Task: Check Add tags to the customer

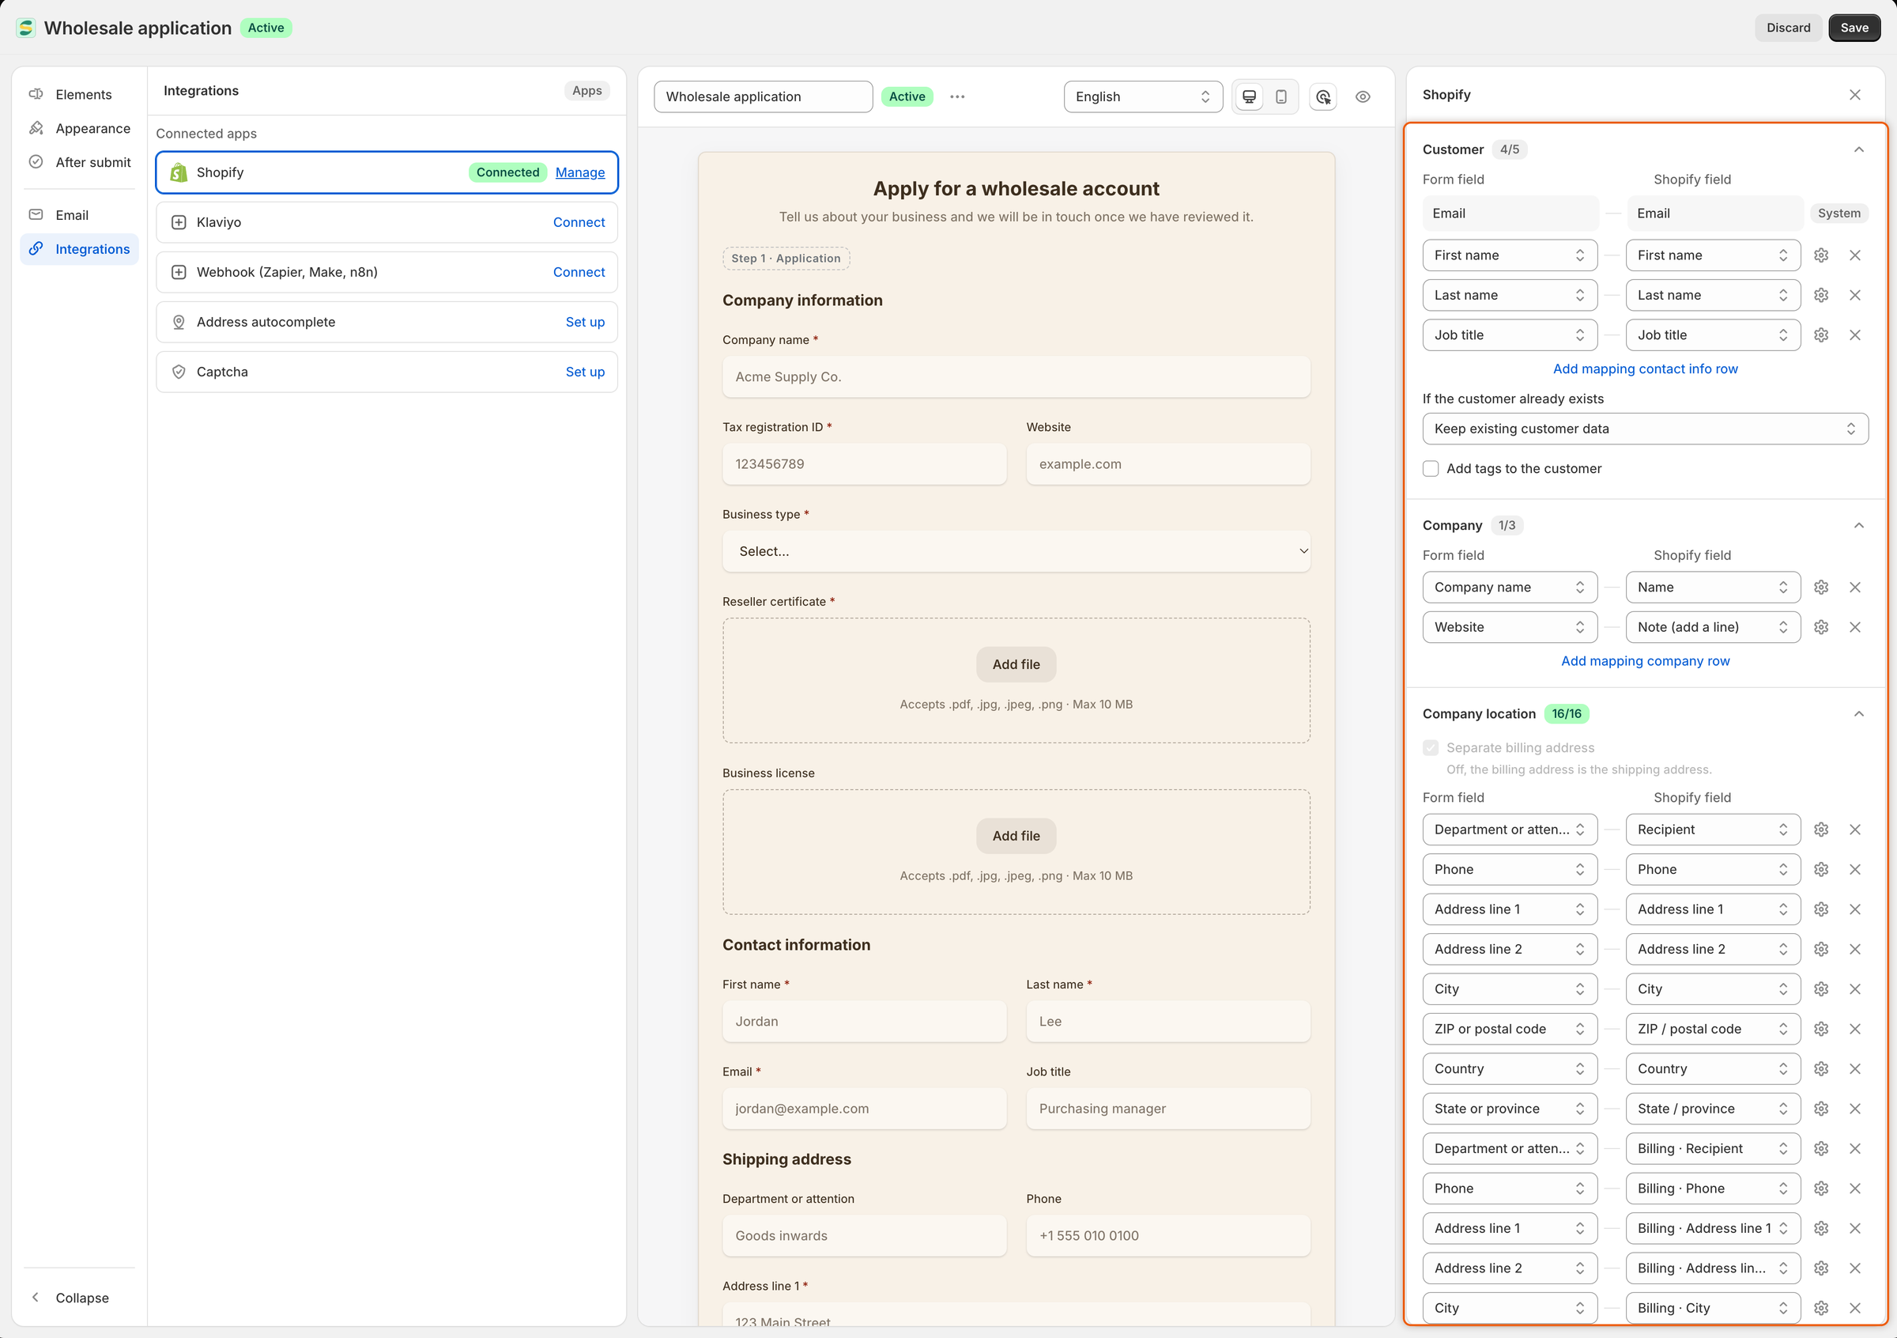Action: coord(1431,469)
